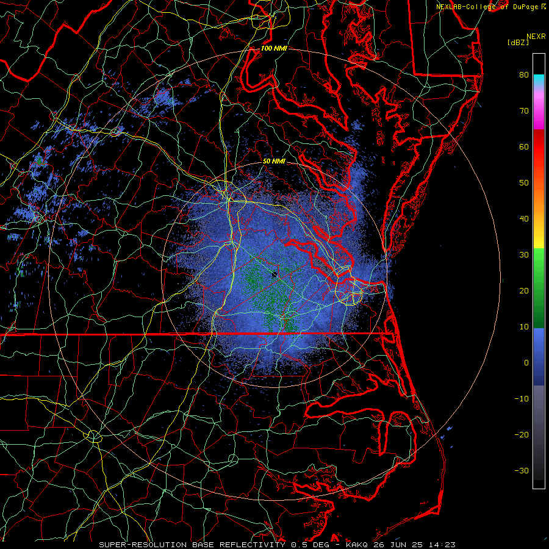
Task: Click the black radar site marker at the echo center
Action: pyautogui.click(x=274, y=274)
